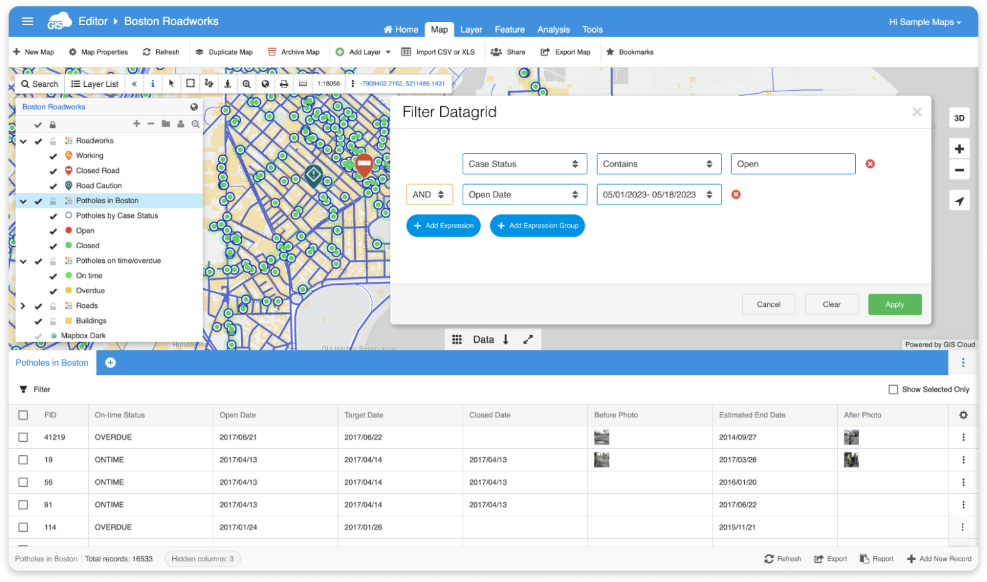Switch to the Analysis menu
Image resolution: width=987 pixels, height=582 pixels.
coord(553,30)
